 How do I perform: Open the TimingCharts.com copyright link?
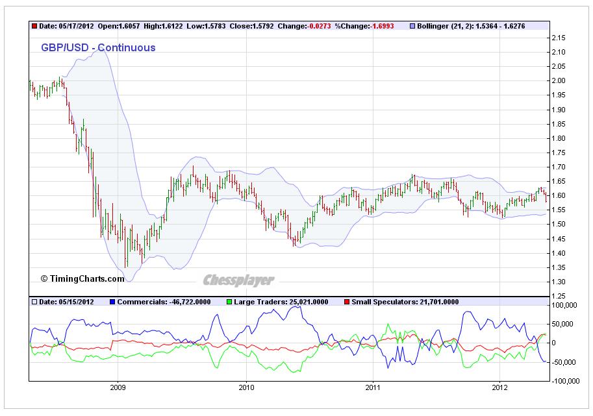[82, 278]
